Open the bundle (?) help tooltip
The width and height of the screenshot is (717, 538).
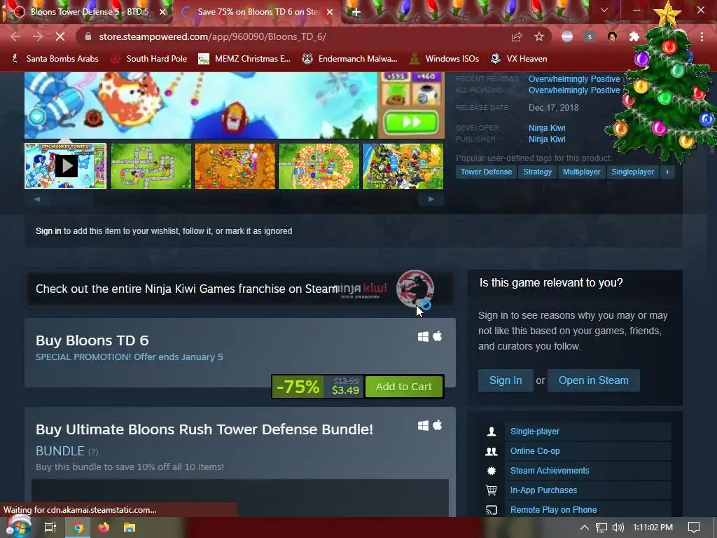tap(93, 452)
